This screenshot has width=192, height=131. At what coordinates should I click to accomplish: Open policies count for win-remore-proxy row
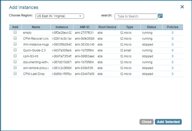click(172, 68)
